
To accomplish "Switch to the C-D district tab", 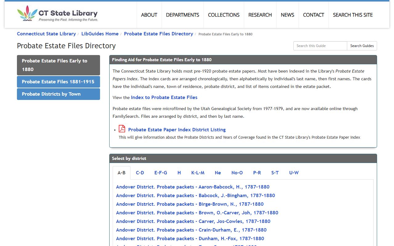I will pos(140,173).
